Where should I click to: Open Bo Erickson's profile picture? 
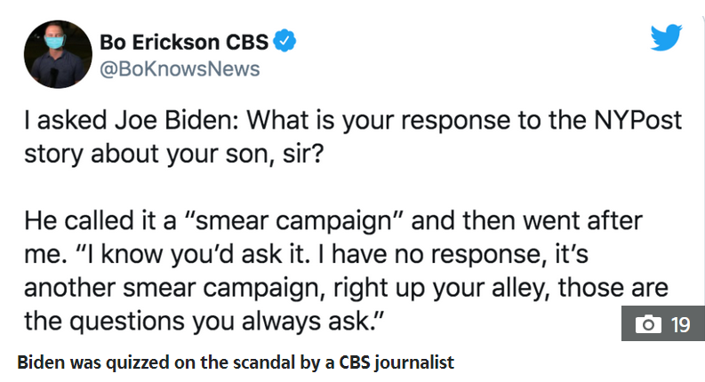coord(58,54)
